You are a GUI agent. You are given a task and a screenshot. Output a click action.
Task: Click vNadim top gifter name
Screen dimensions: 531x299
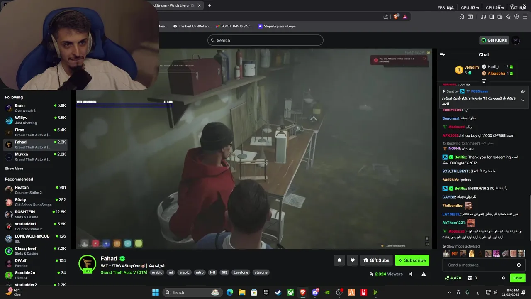pos(472,67)
